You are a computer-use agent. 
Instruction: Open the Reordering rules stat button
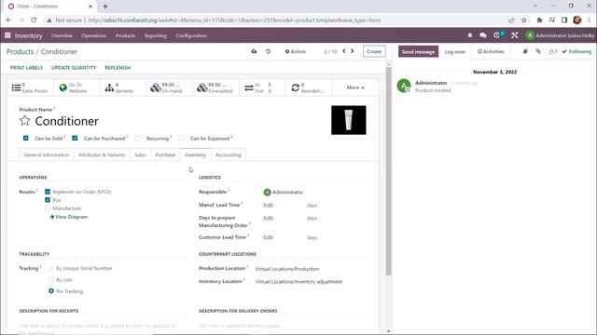pos(309,87)
